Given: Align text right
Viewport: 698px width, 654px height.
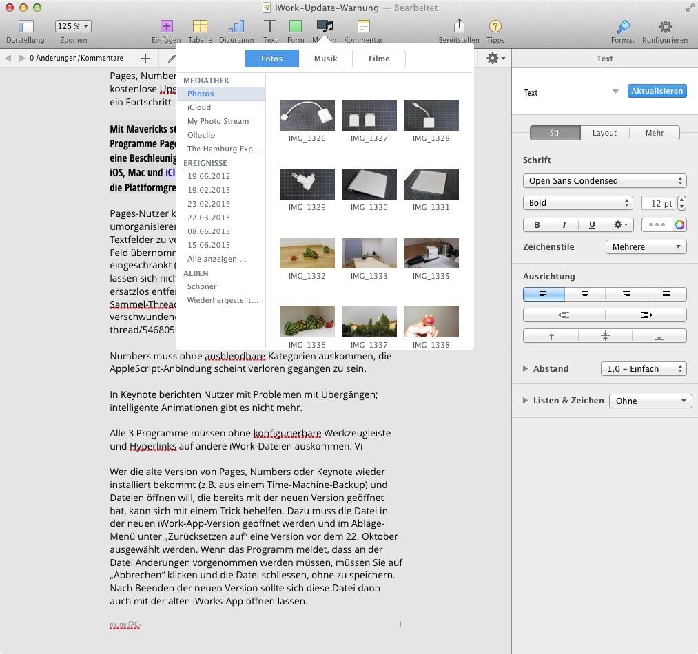Looking at the screenshot, I should (626, 294).
